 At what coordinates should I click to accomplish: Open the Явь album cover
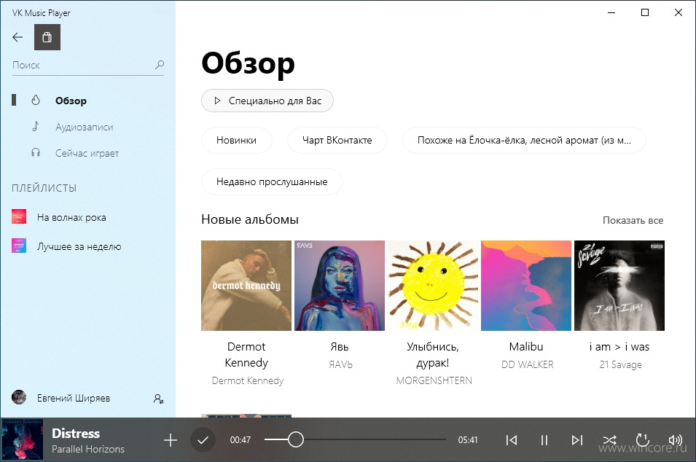click(340, 286)
